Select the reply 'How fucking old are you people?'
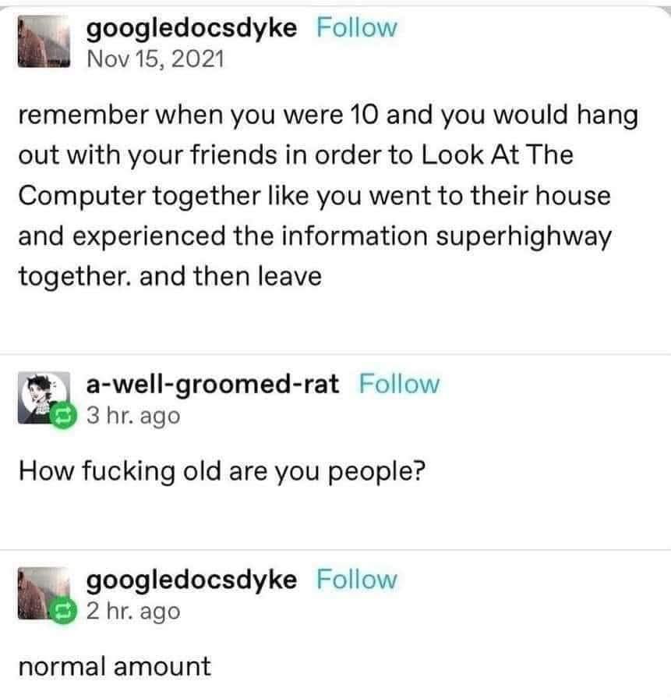The width and height of the screenshot is (671, 699). point(222,472)
